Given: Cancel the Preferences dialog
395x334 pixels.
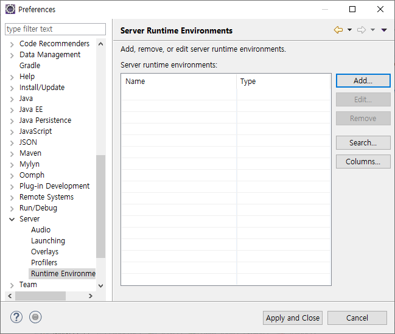Looking at the screenshot, I should point(357,318).
